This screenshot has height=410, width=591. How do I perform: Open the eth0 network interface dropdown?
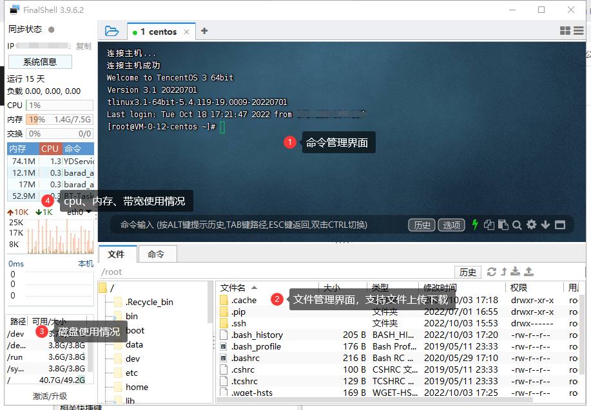click(x=79, y=212)
